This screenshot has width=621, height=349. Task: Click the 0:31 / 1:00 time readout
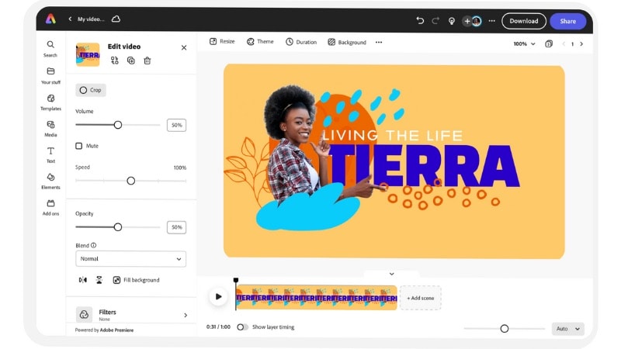218,327
